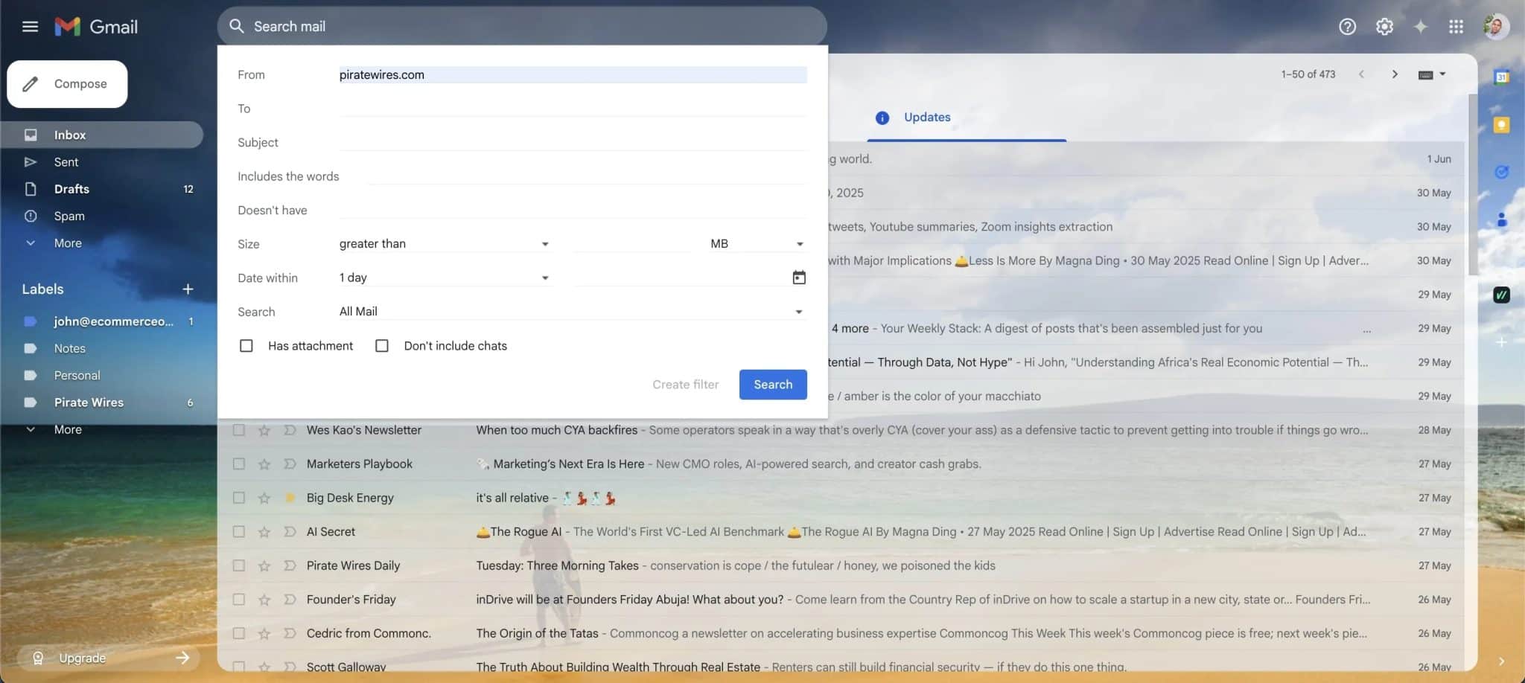The width and height of the screenshot is (1525, 683).
Task: Click the Search button
Action: point(772,385)
